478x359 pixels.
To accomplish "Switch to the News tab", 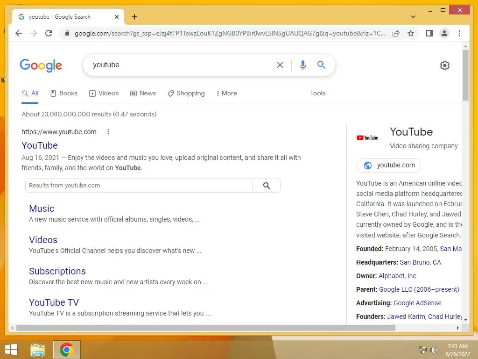I will (x=143, y=93).
